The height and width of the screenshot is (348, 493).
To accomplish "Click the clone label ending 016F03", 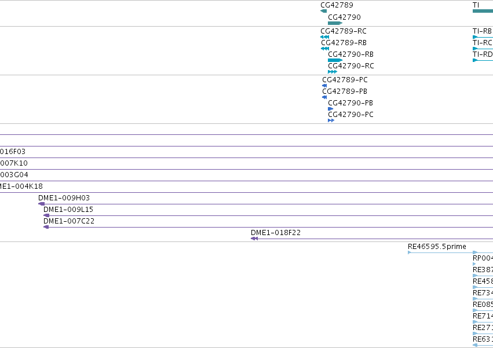I will [x=13, y=152].
